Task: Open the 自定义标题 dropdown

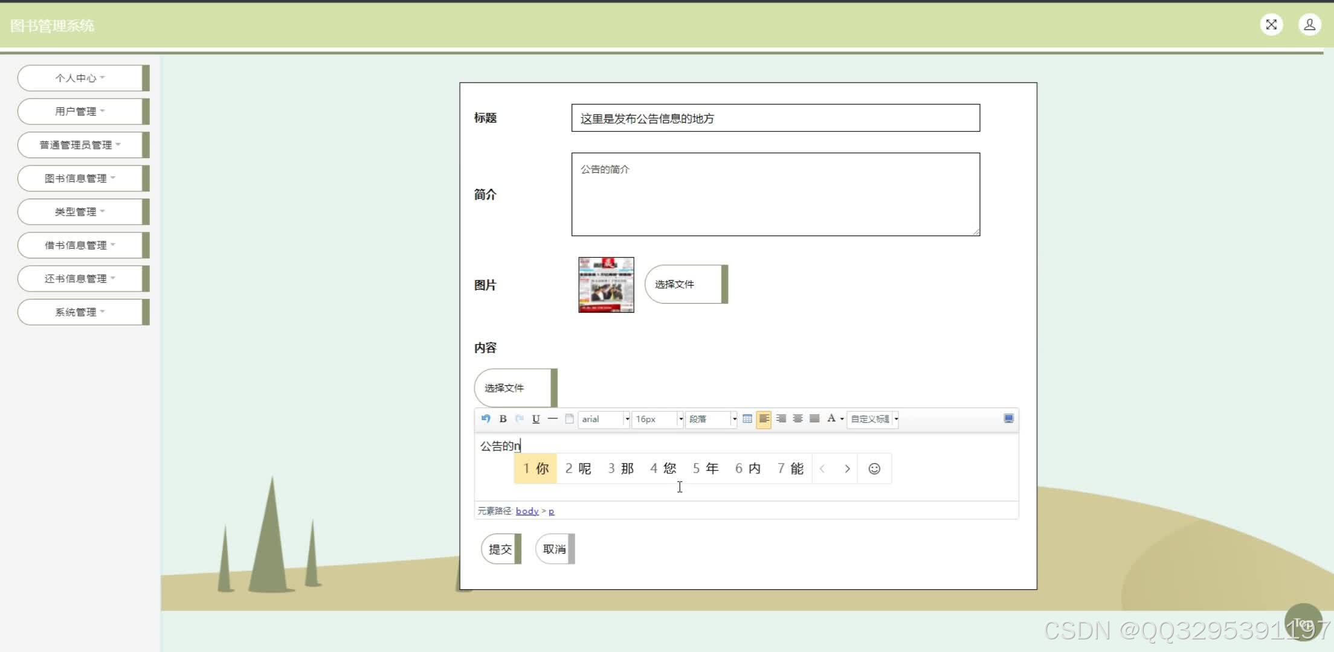Action: [873, 419]
